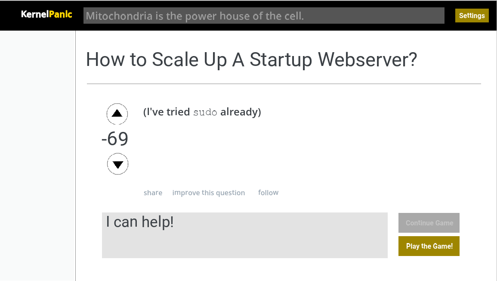Click the I can help! answer box
The width and height of the screenshot is (497, 281).
[244, 235]
